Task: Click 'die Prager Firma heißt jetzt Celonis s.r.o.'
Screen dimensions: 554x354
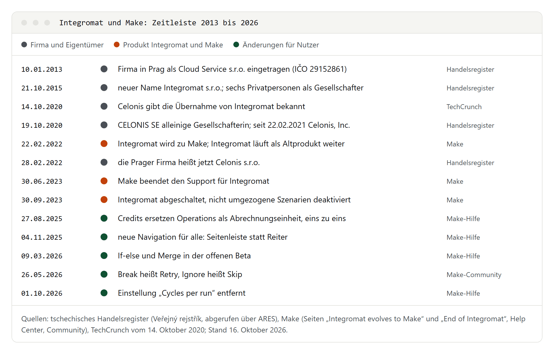Action: (188, 163)
